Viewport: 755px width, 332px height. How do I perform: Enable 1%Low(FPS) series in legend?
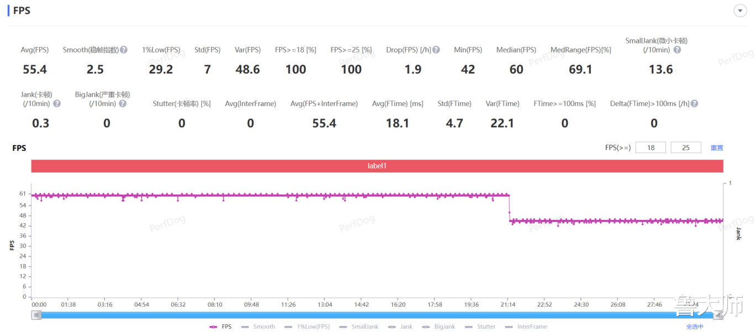click(x=307, y=326)
